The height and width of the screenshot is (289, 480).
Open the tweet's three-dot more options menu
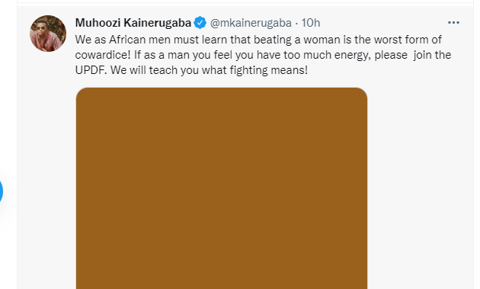tap(453, 23)
